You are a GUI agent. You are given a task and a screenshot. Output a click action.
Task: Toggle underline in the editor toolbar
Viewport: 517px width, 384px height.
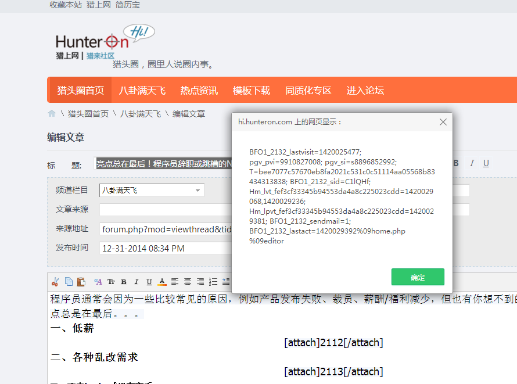[x=149, y=282]
